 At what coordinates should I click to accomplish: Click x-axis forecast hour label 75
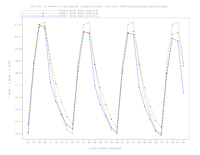click(x=167, y=142)
